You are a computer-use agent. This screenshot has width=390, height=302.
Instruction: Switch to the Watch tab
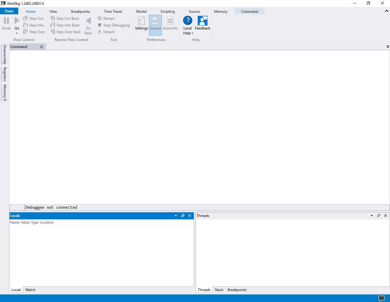[30, 290]
